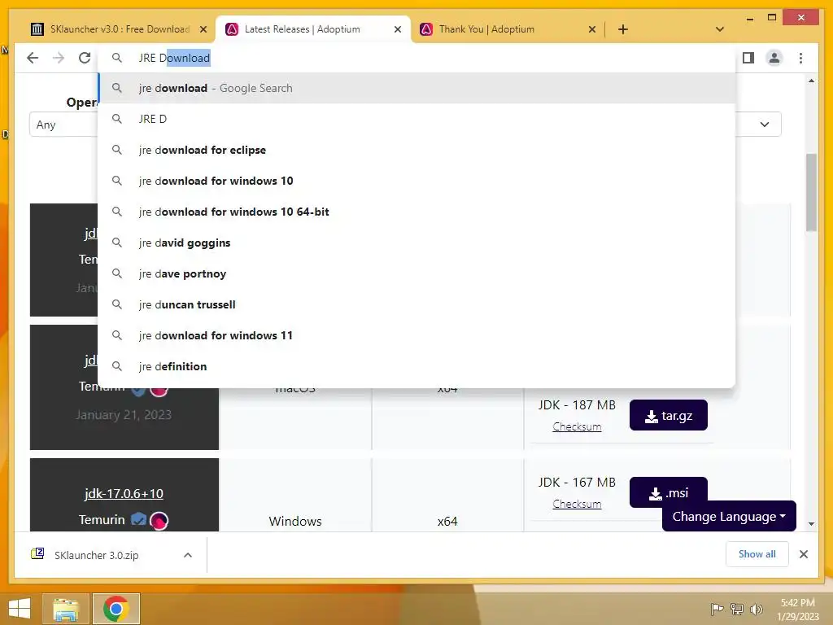Open the Chrome profile avatar
833x625 pixels.
pos(774,58)
